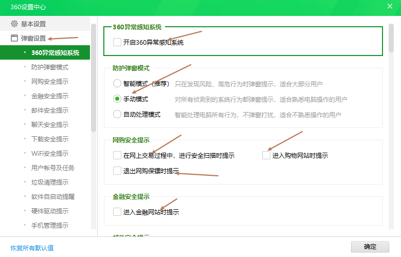Go to 硬件驱动提示 in sidebar
This screenshot has height=257, width=401.
(50, 211)
